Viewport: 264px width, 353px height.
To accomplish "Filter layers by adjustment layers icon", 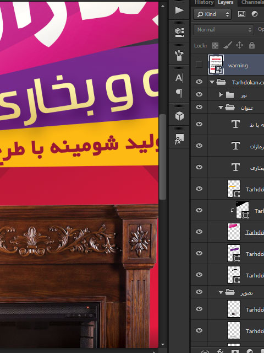I will (x=255, y=14).
